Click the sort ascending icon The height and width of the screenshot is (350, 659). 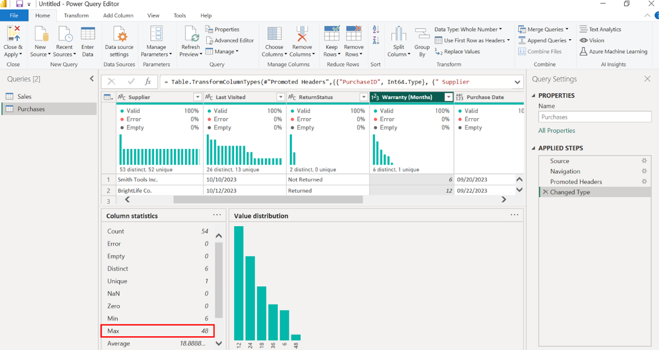[x=376, y=30]
